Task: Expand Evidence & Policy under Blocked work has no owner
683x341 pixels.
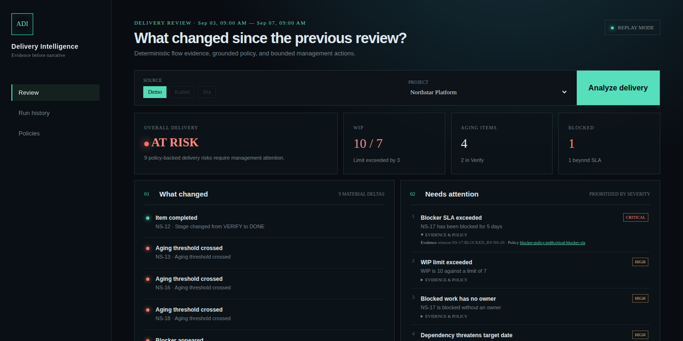Action: click(444, 316)
